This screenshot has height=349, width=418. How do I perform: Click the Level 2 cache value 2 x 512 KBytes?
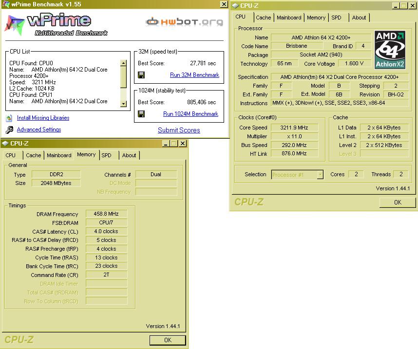(384, 145)
